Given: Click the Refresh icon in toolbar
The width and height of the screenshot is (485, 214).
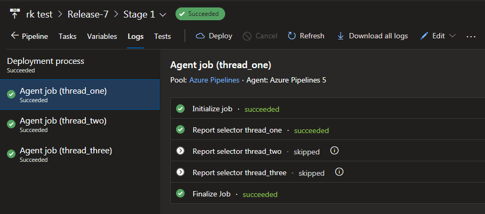Looking at the screenshot, I should (x=292, y=36).
